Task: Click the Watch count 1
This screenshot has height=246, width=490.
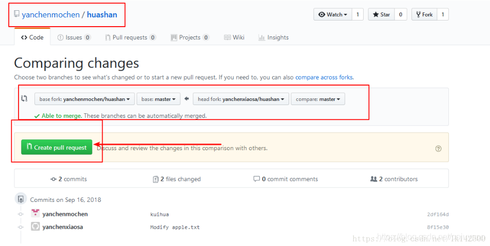Action: pos(357,14)
